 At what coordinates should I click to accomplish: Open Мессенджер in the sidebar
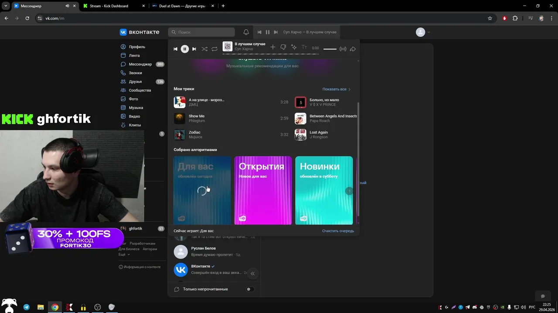pos(140,64)
